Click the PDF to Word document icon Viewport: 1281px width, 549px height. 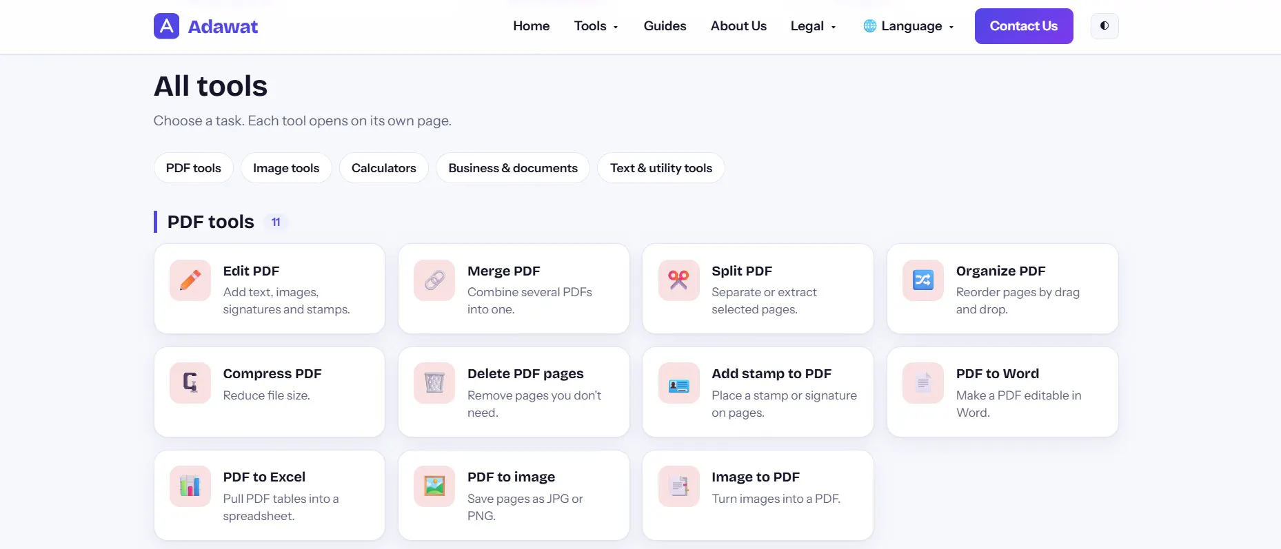tap(923, 383)
